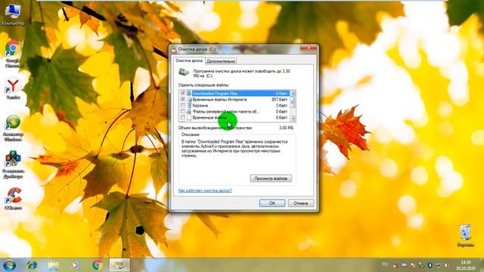This screenshot has height=272, width=484.
Task: Select the Корзина row text
Action: click(200, 106)
